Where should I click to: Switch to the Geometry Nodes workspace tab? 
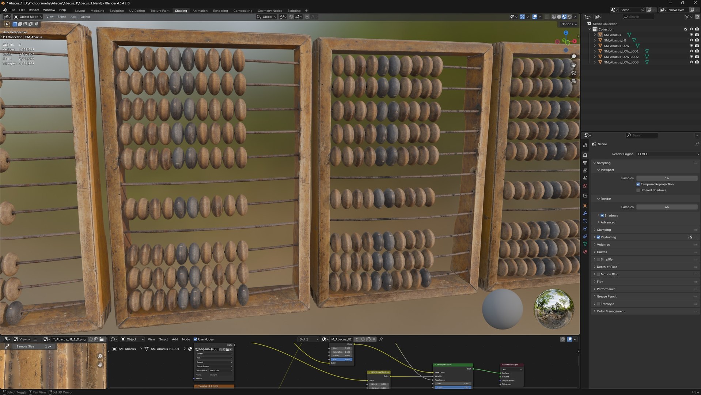pos(270,11)
